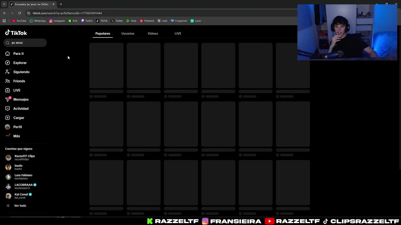Open the Twitter bookmark
401x225 pixels.
(117, 21)
